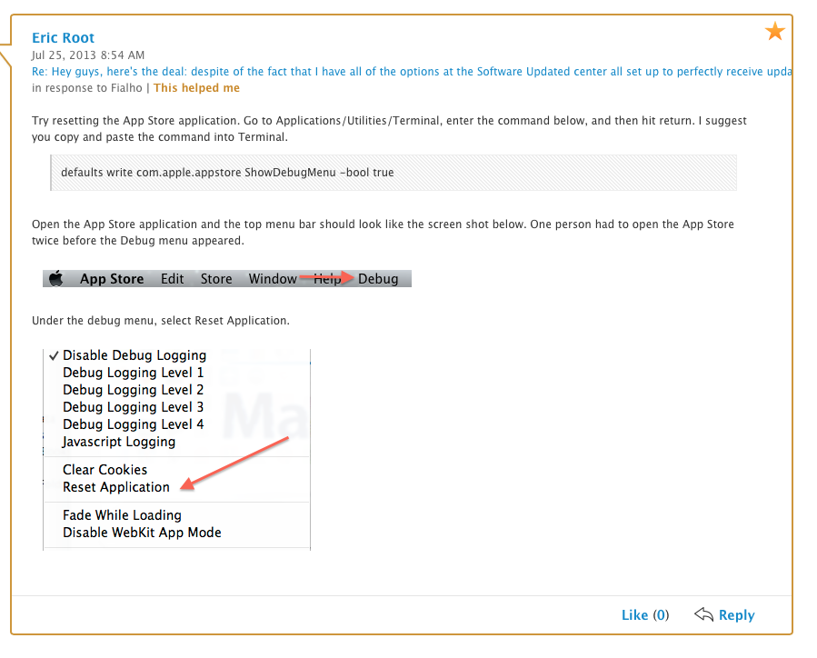Screen dimensions: 817x658
Task: Click the 'in response to Fialho' text
Action: (87, 87)
